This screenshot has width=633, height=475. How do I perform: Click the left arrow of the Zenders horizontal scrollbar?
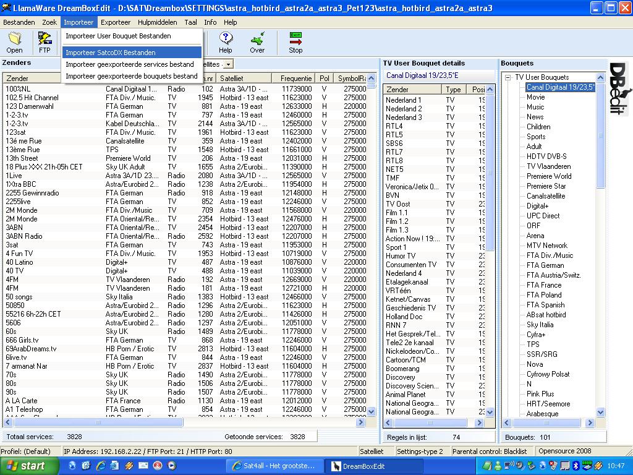point(7,422)
